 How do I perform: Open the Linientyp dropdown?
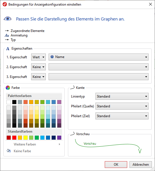tap(122, 96)
